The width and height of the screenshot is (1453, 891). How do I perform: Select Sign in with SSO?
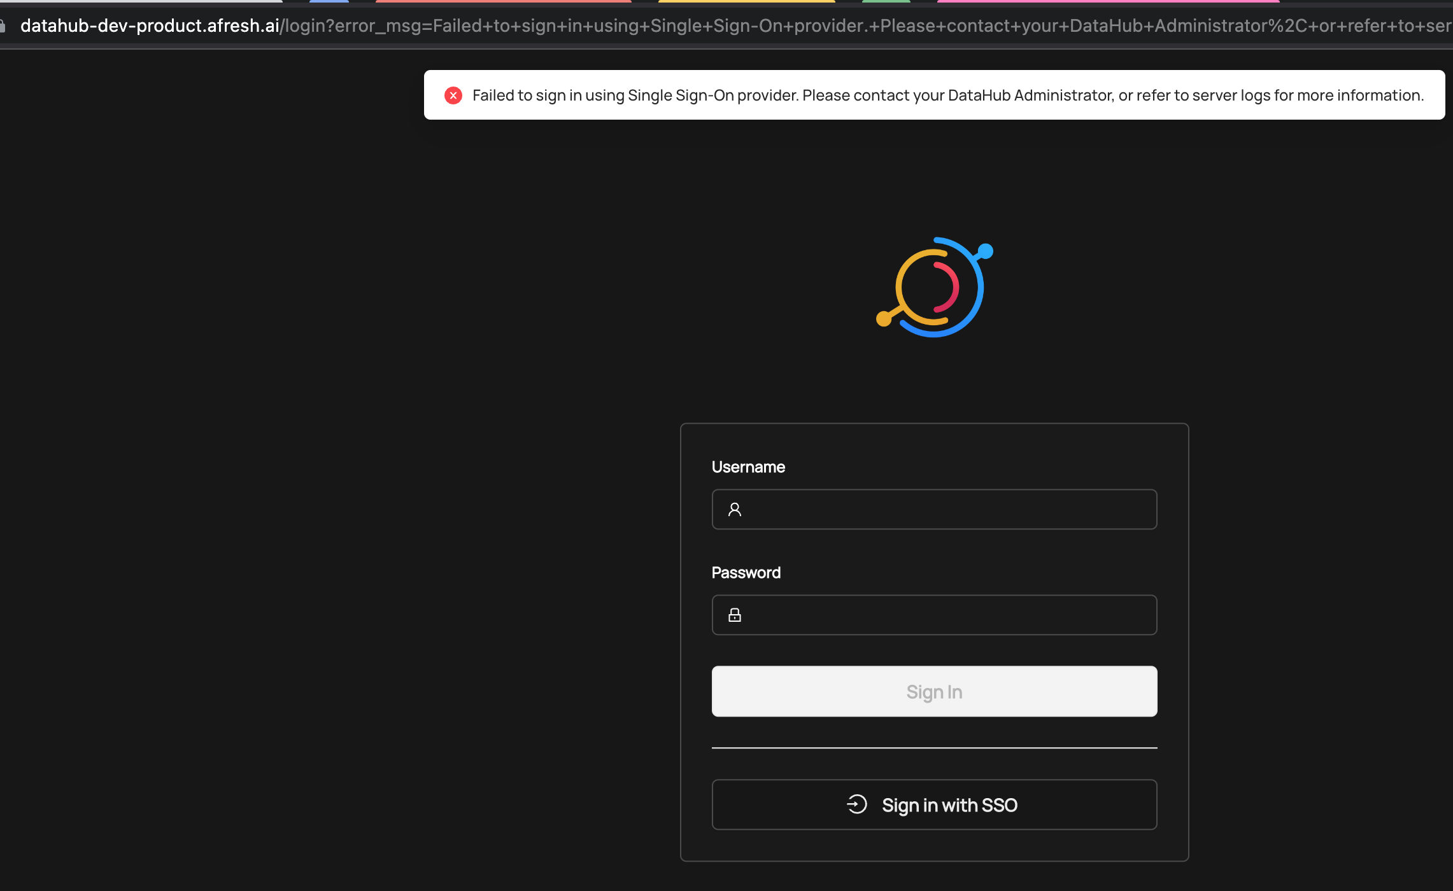[934, 804]
